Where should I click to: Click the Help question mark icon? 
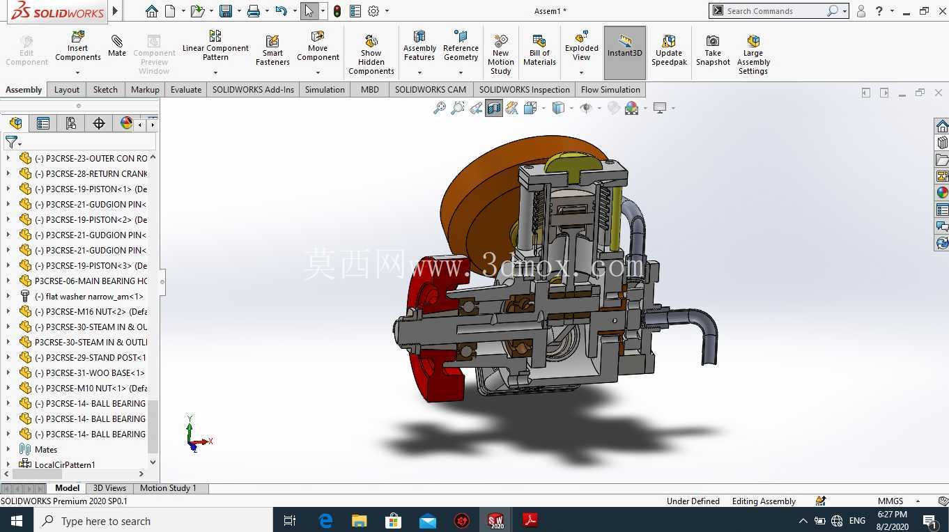click(x=879, y=11)
